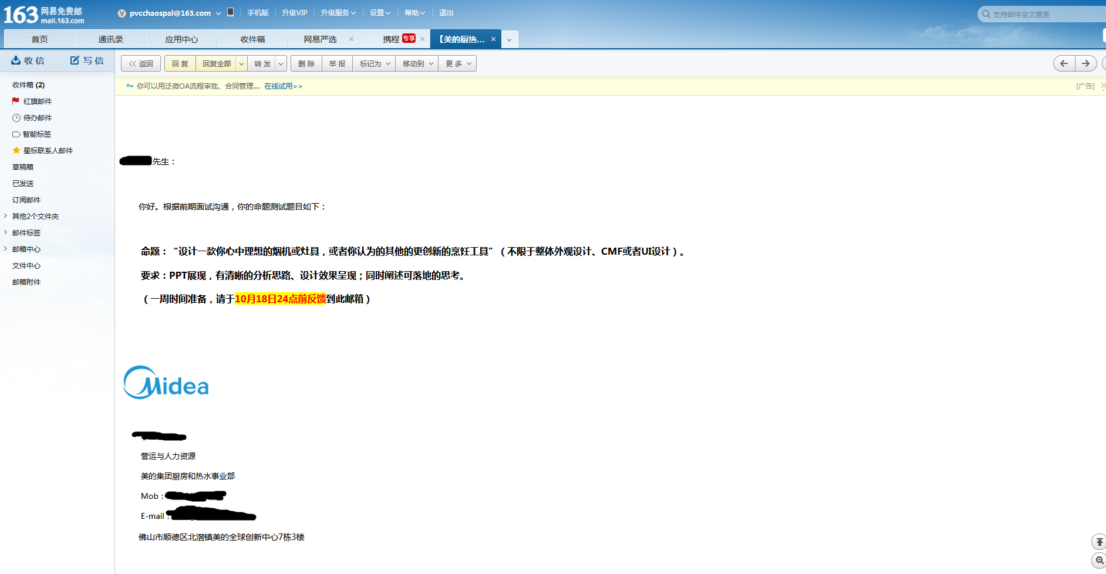
Task: Click the VIP badge icon beside the account email
Action: click(122, 13)
